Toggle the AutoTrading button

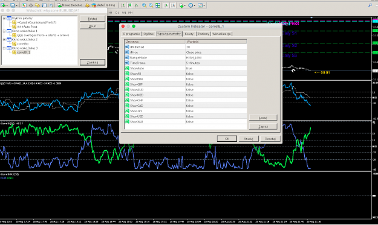(x=103, y=5)
